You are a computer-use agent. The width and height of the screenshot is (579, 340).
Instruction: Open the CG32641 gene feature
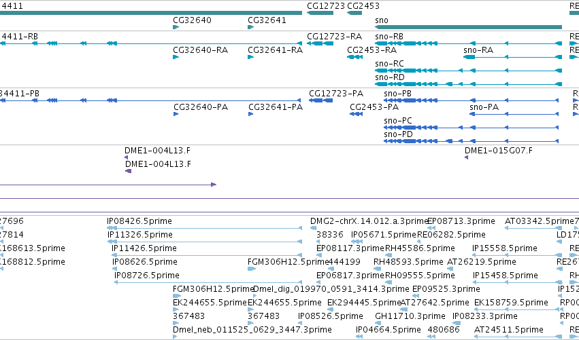pyautogui.click(x=251, y=27)
